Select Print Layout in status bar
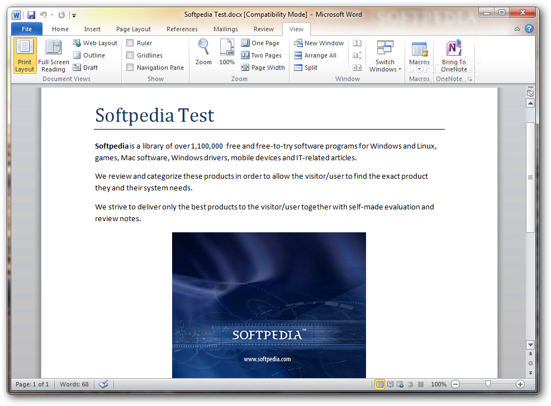551x406 pixels. (379, 385)
